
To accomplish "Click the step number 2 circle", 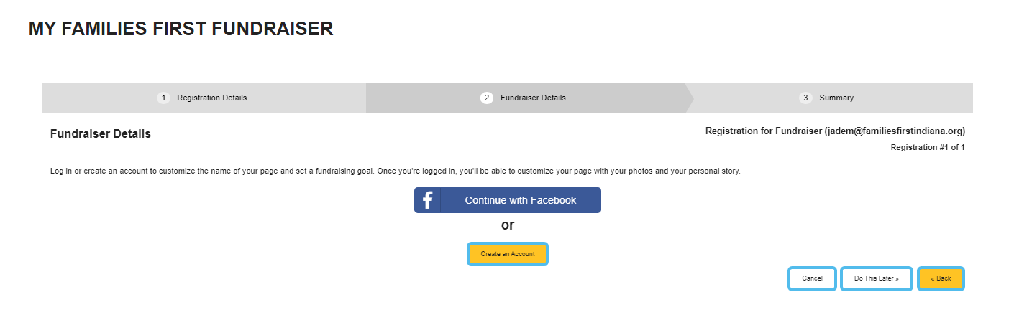I will 487,98.
